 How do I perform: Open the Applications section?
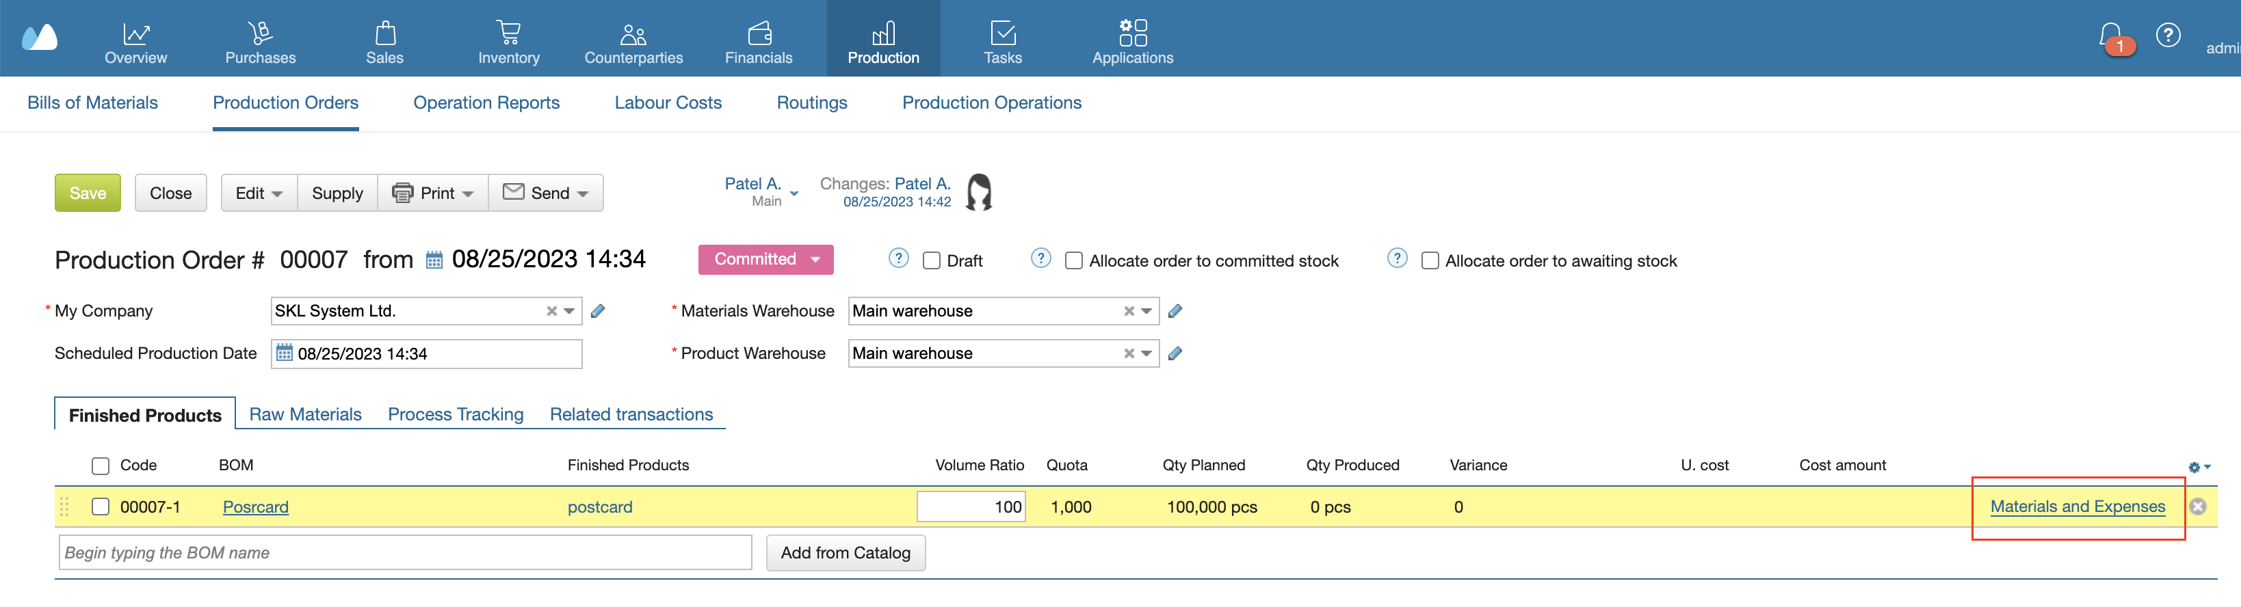(1133, 42)
